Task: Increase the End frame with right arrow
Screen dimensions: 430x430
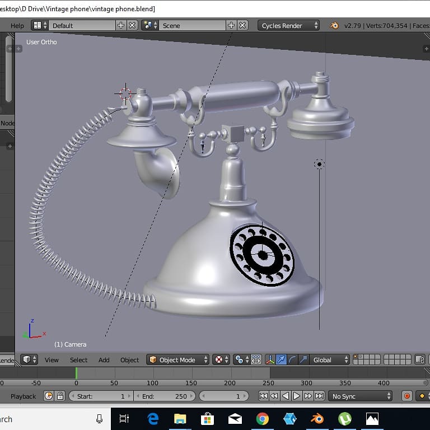Action: 191,396
